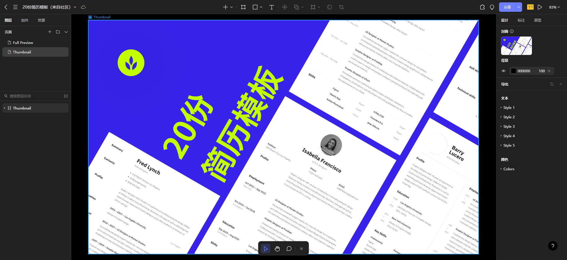Image resolution: width=567 pixels, height=260 pixels.
Task: Open the boolean operations dropdown arrow
Action: tap(302, 7)
